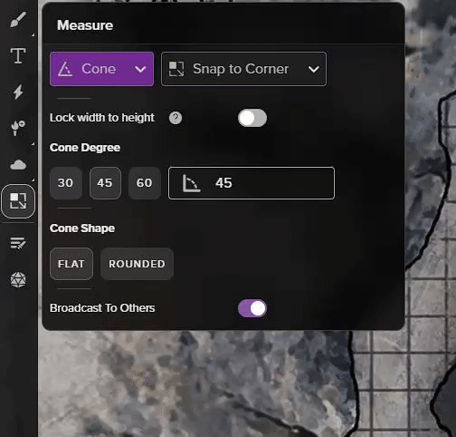Image resolution: width=456 pixels, height=437 pixels.
Task: Set cone degree to 60
Action: [x=145, y=183]
